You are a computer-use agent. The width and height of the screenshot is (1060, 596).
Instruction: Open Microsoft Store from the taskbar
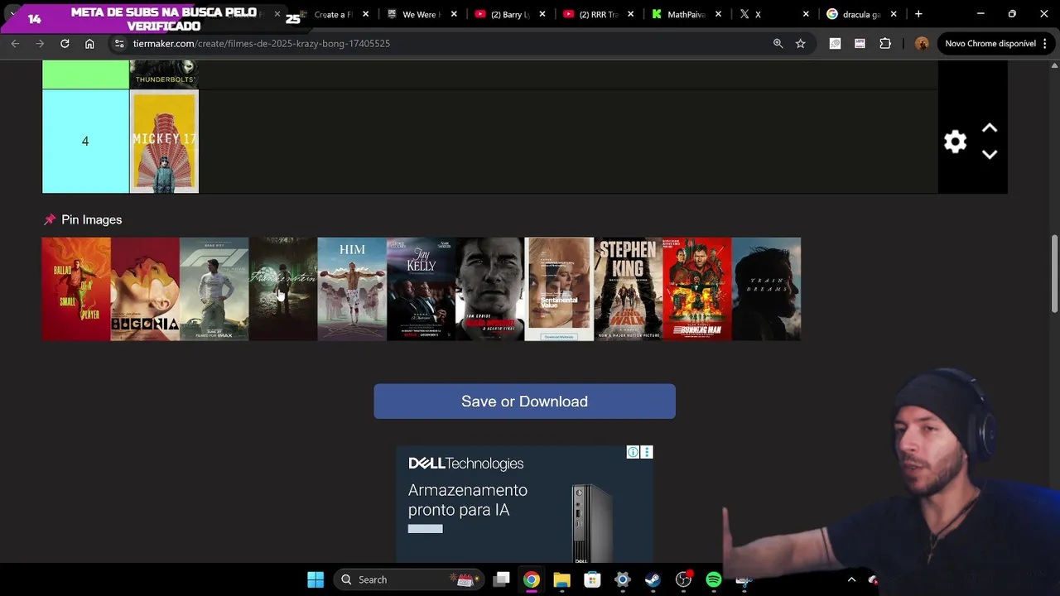coord(592,579)
